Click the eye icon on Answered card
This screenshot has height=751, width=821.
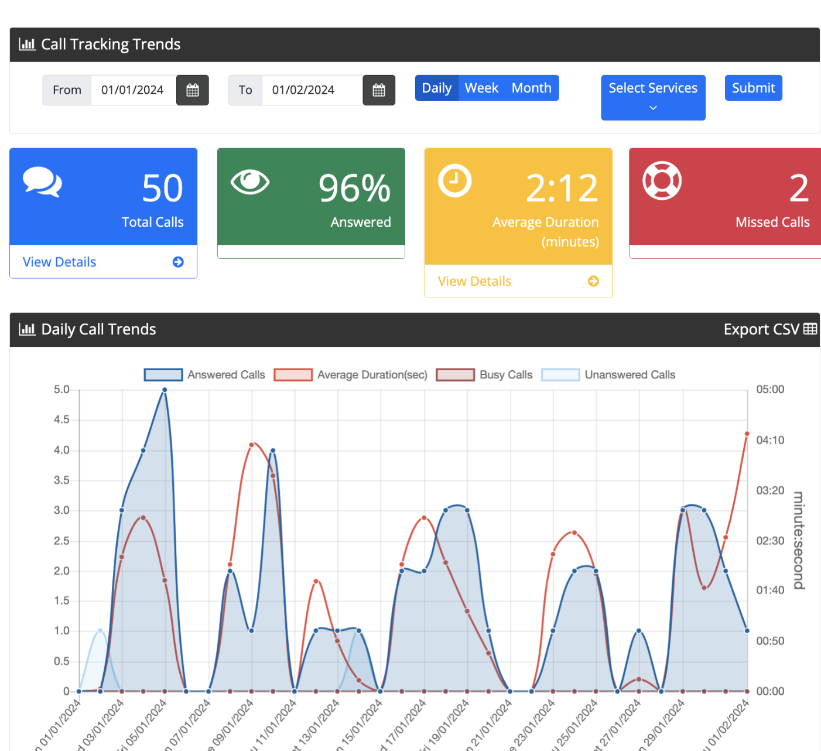click(250, 182)
